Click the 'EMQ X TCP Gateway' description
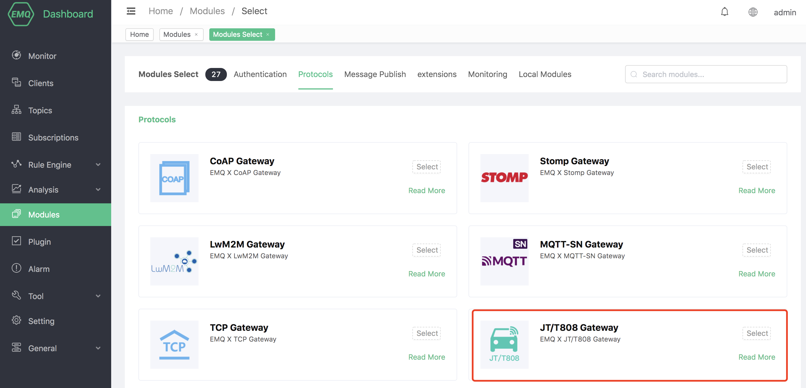Image resolution: width=806 pixels, height=388 pixels. (x=243, y=339)
